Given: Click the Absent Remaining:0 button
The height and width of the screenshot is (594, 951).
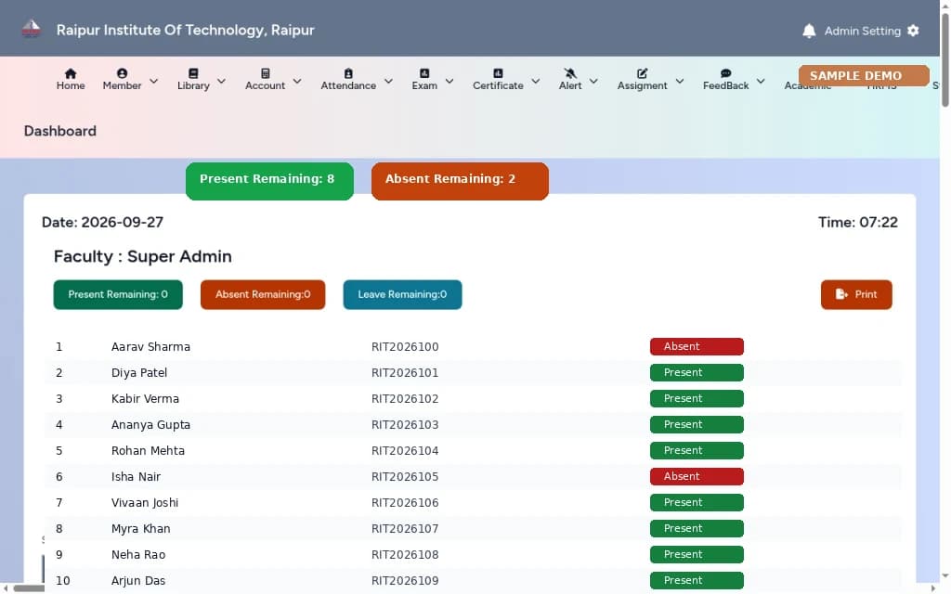Looking at the screenshot, I should point(263,294).
